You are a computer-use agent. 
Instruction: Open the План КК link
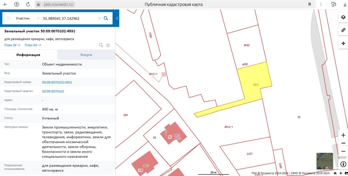(x=33, y=45)
